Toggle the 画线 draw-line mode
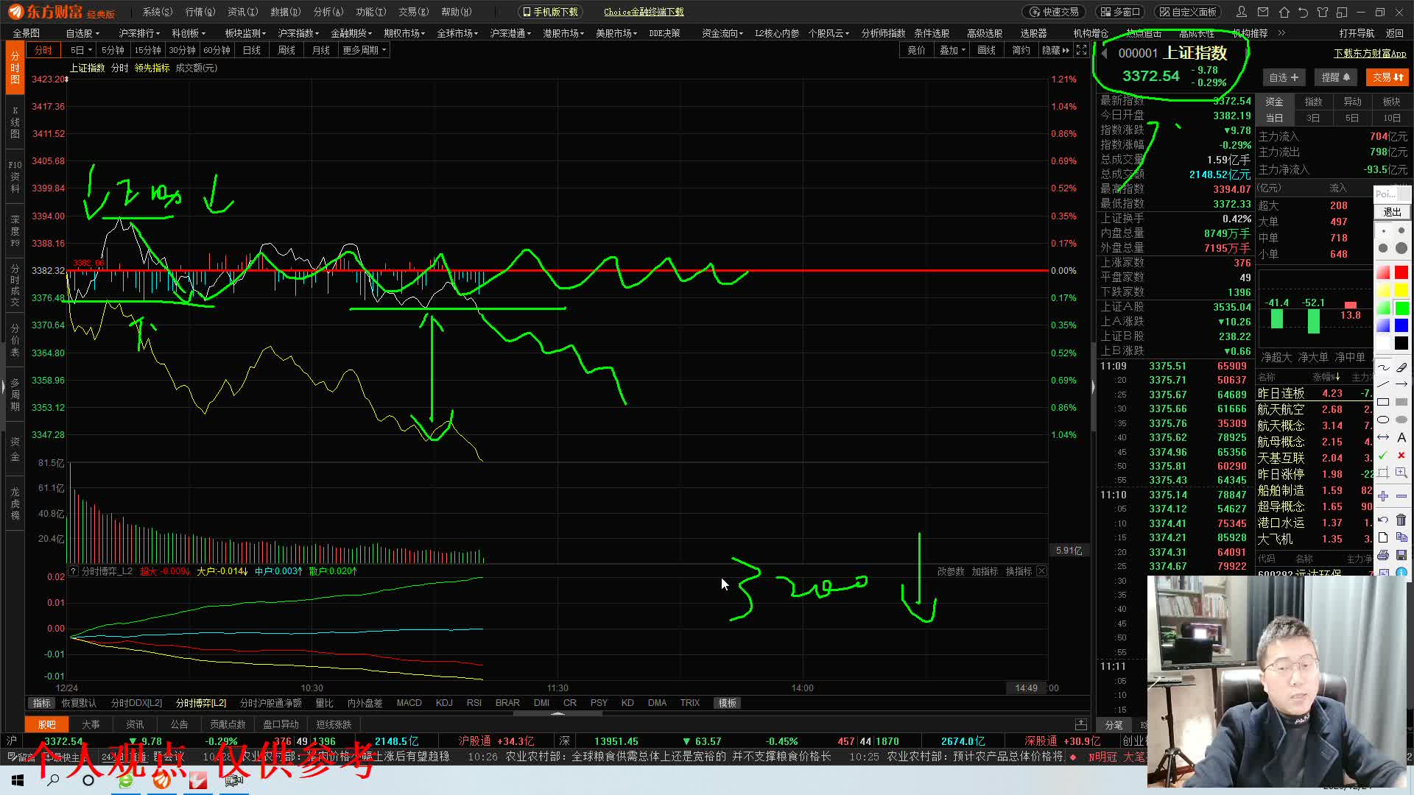The height and width of the screenshot is (795, 1414). [x=986, y=50]
